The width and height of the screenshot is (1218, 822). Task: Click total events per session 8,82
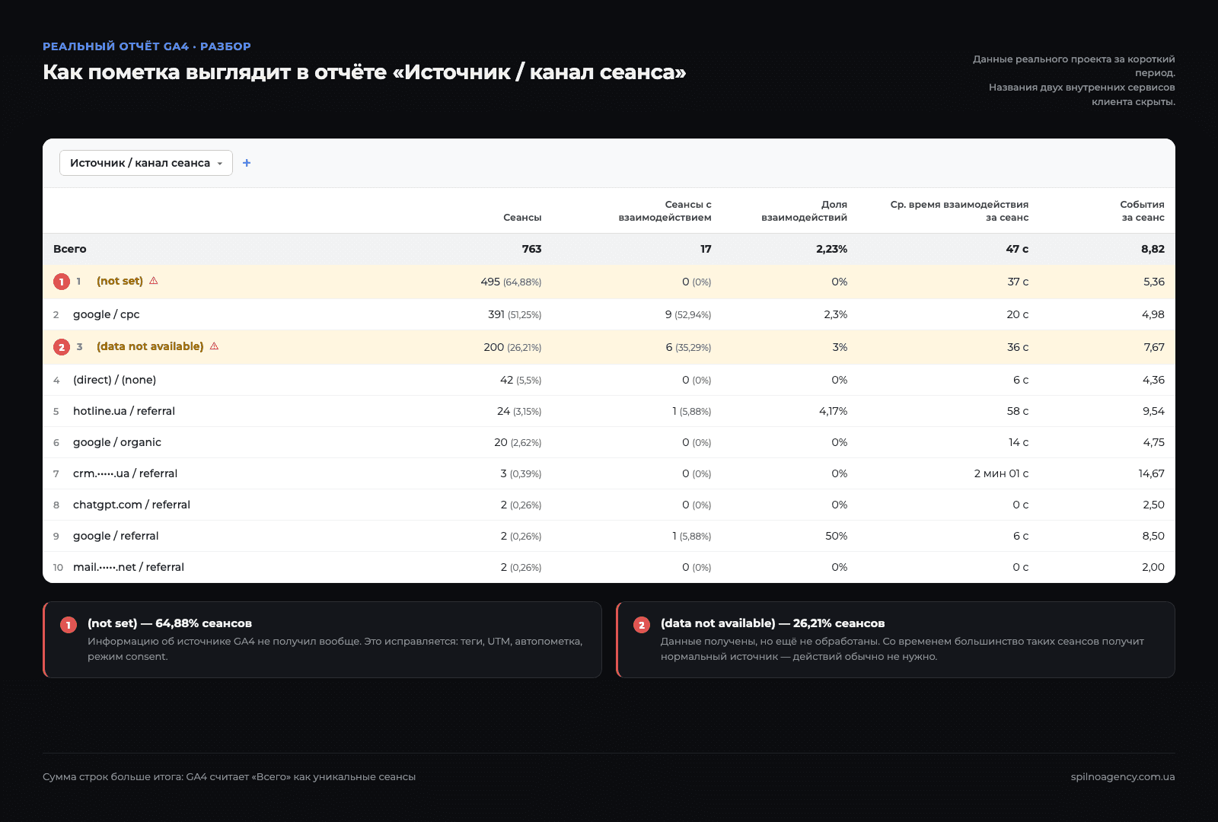pyautogui.click(x=1153, y=249)
